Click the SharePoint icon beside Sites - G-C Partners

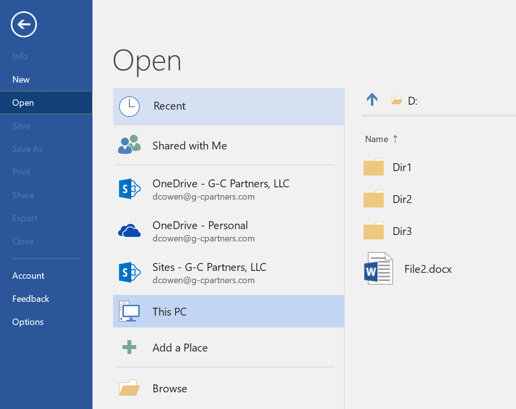point(129,272)
